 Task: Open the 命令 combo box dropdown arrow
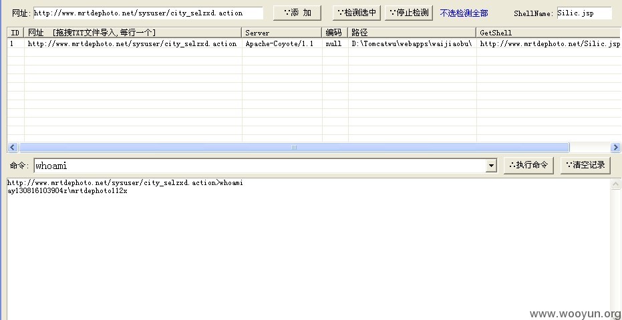coord(491,166)
